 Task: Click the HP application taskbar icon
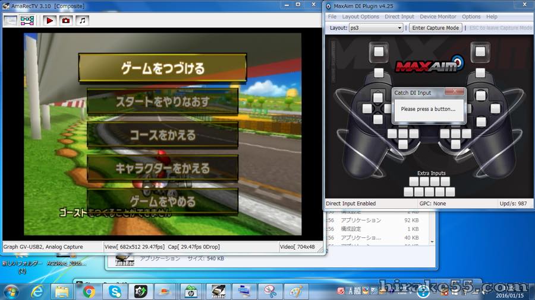coord(191,292)
